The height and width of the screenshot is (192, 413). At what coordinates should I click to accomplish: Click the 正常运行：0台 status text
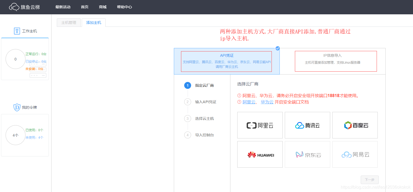[36, 54]
